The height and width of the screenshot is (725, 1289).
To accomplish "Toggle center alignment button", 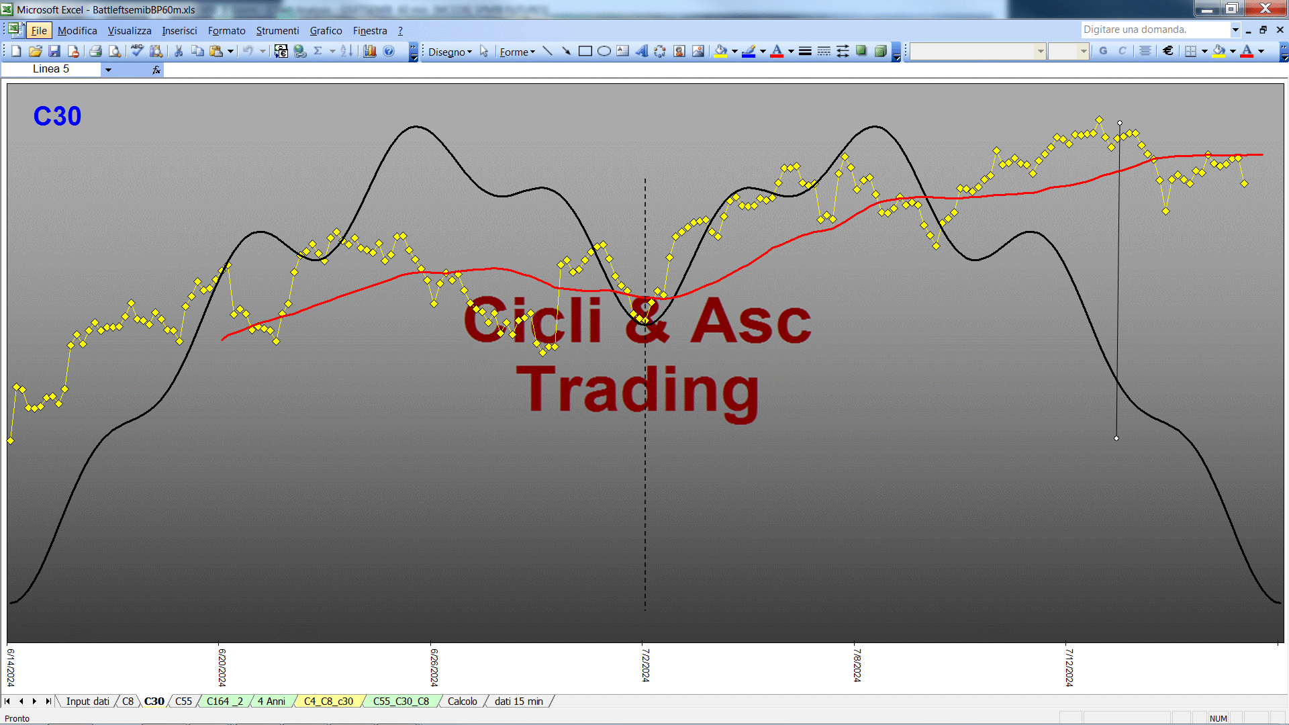I will [x=1145, y=51].
